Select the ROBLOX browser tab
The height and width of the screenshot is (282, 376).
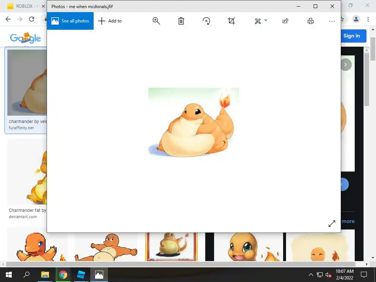pos(23,6)
